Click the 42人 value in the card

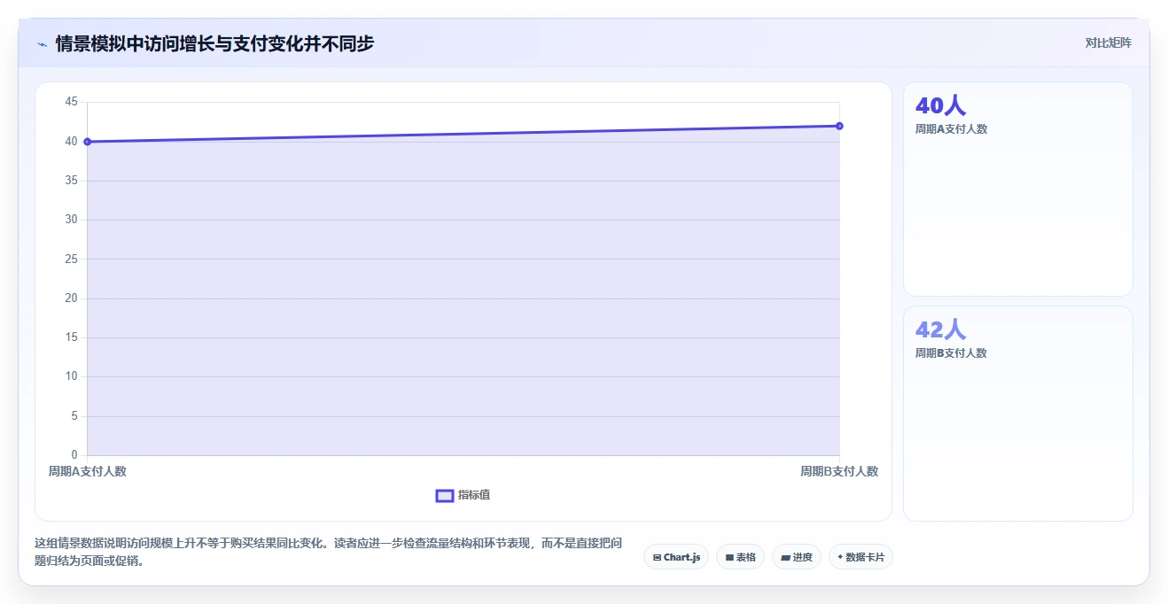940,330
